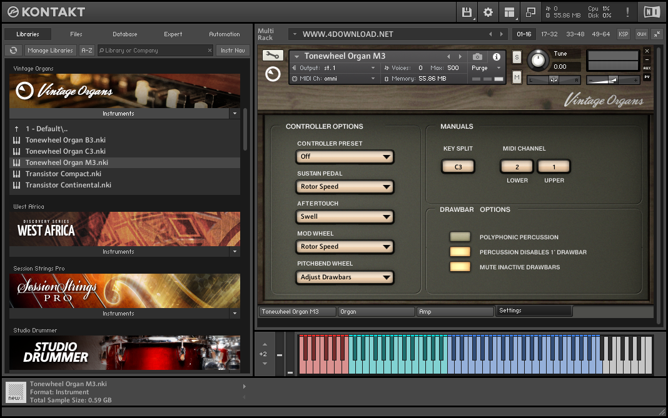Switch to the Files tab

pyautogui.click(x=76, y=34)
